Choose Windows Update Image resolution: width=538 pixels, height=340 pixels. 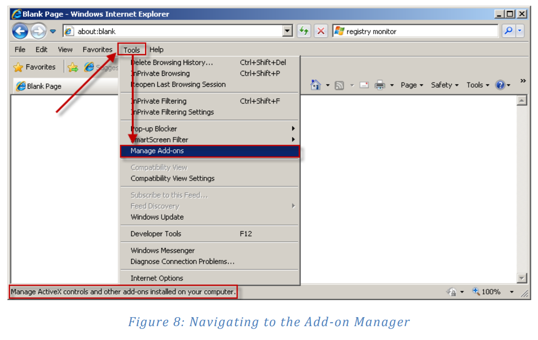209,217
